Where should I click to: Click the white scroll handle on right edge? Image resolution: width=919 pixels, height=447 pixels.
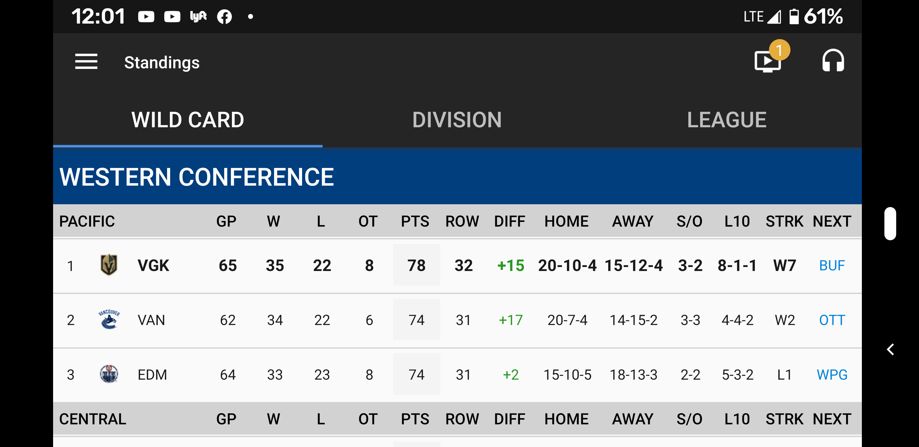[x=890, y=224]
